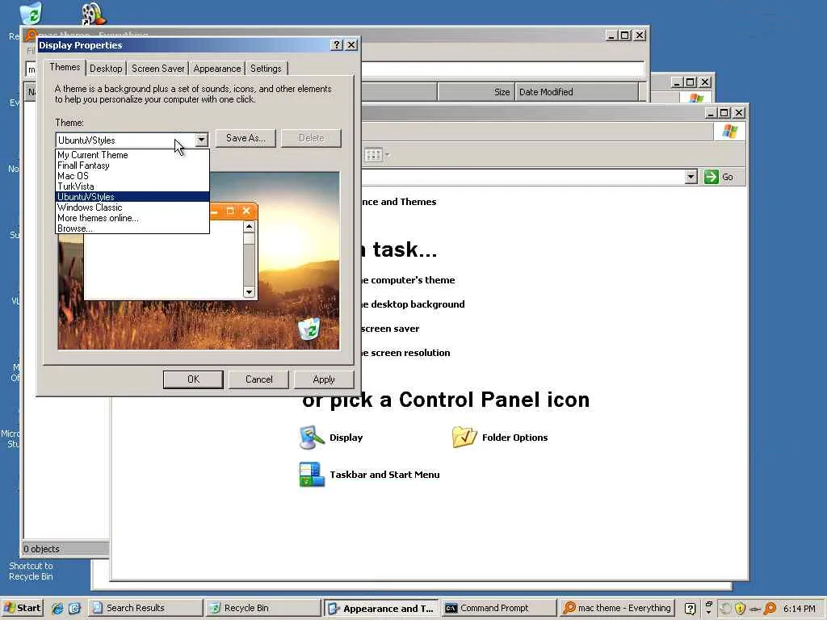The width and height of the screenshot is (827, 620).
Task: Click the Apply button
Action: (323, 379)
